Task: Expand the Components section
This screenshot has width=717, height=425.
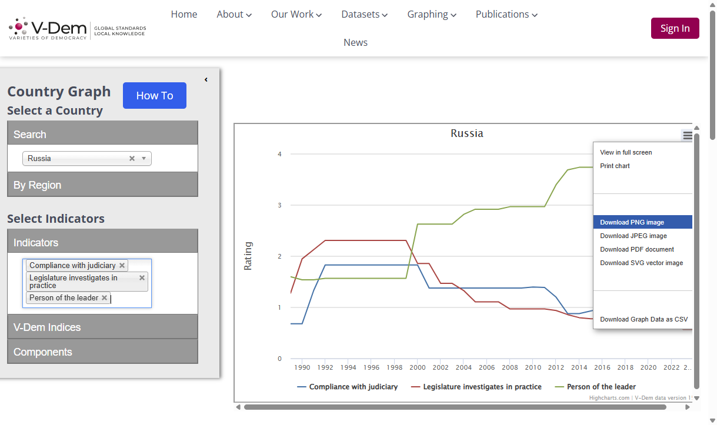Action: point(102,352)
